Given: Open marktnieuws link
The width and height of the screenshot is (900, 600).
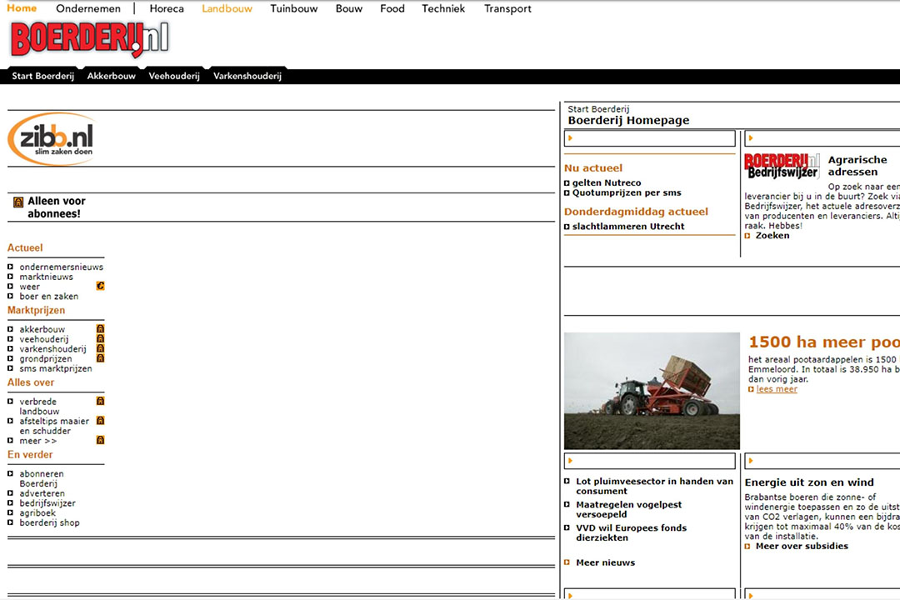Looking at the screenshot, I should click(x=47, y=277).
